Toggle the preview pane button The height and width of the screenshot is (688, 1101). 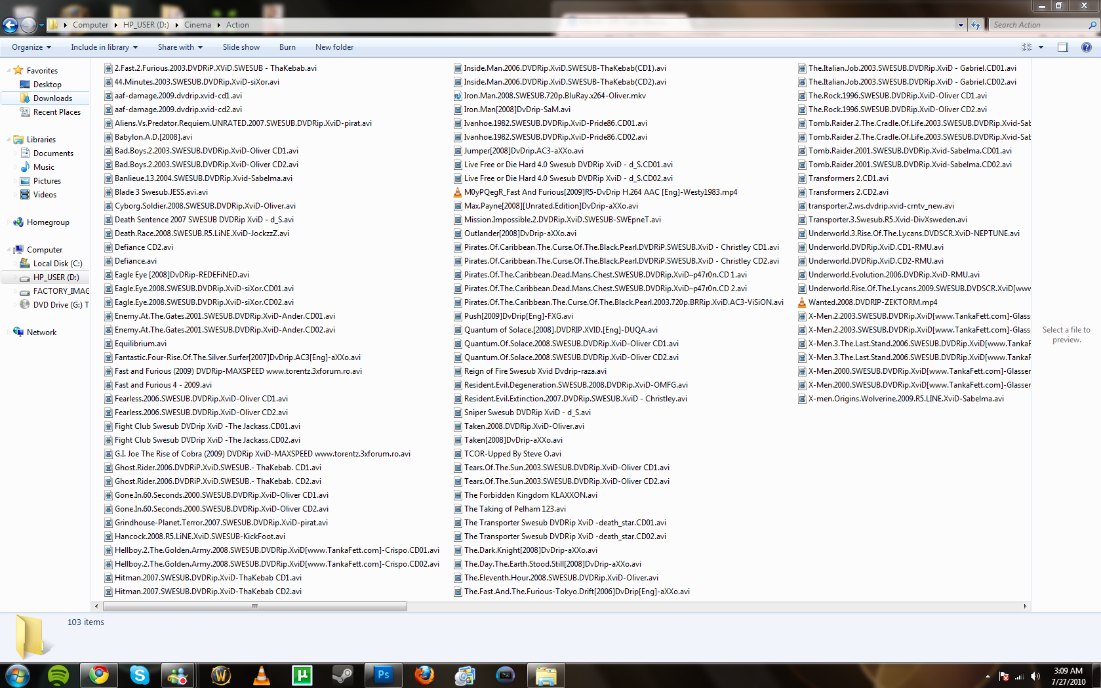(x=1063, y=47)
